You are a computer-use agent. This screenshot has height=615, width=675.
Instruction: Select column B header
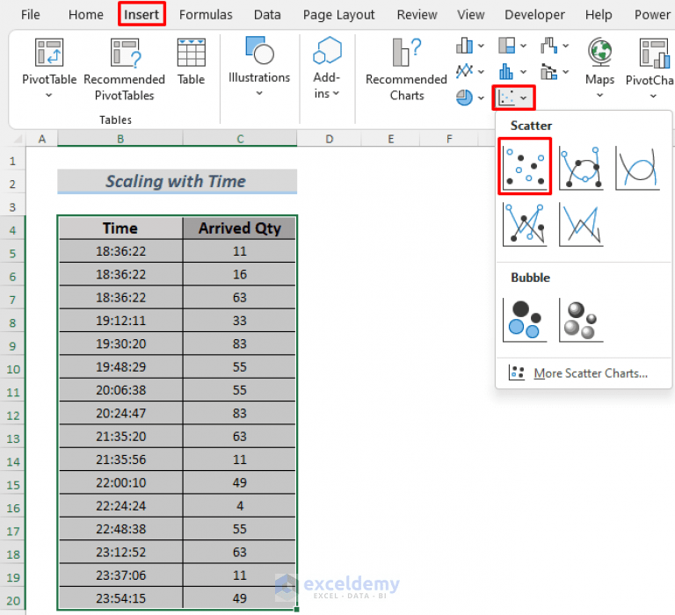coord(120,139)
